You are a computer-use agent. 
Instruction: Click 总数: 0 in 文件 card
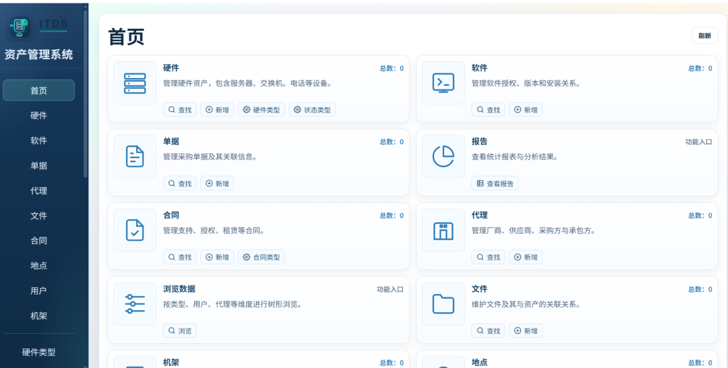click(700, 289)
